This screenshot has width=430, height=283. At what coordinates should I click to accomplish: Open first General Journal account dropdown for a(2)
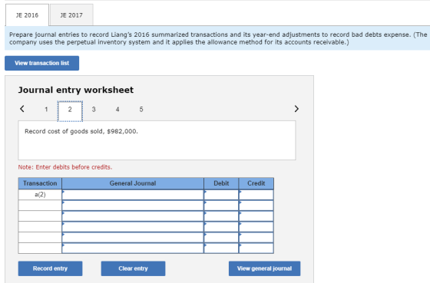(x=133, y=195)
